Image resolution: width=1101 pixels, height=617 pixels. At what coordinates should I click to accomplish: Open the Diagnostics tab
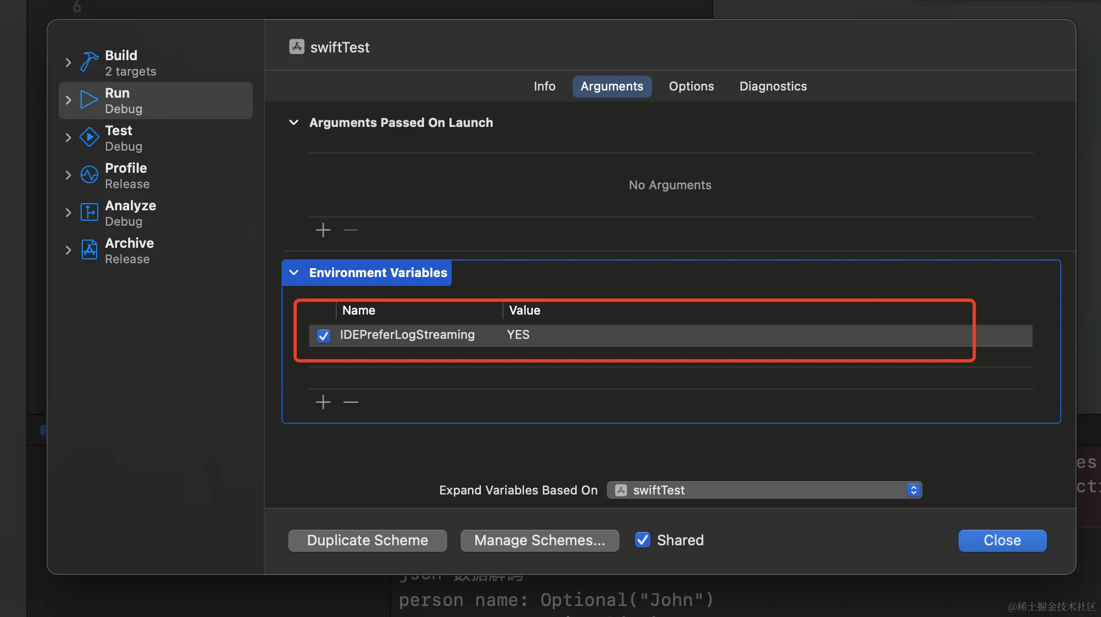(772, 86)
